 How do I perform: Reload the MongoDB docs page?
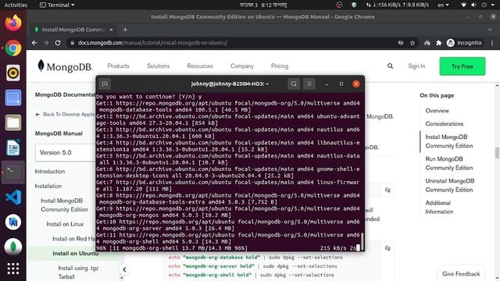[58, 43]
